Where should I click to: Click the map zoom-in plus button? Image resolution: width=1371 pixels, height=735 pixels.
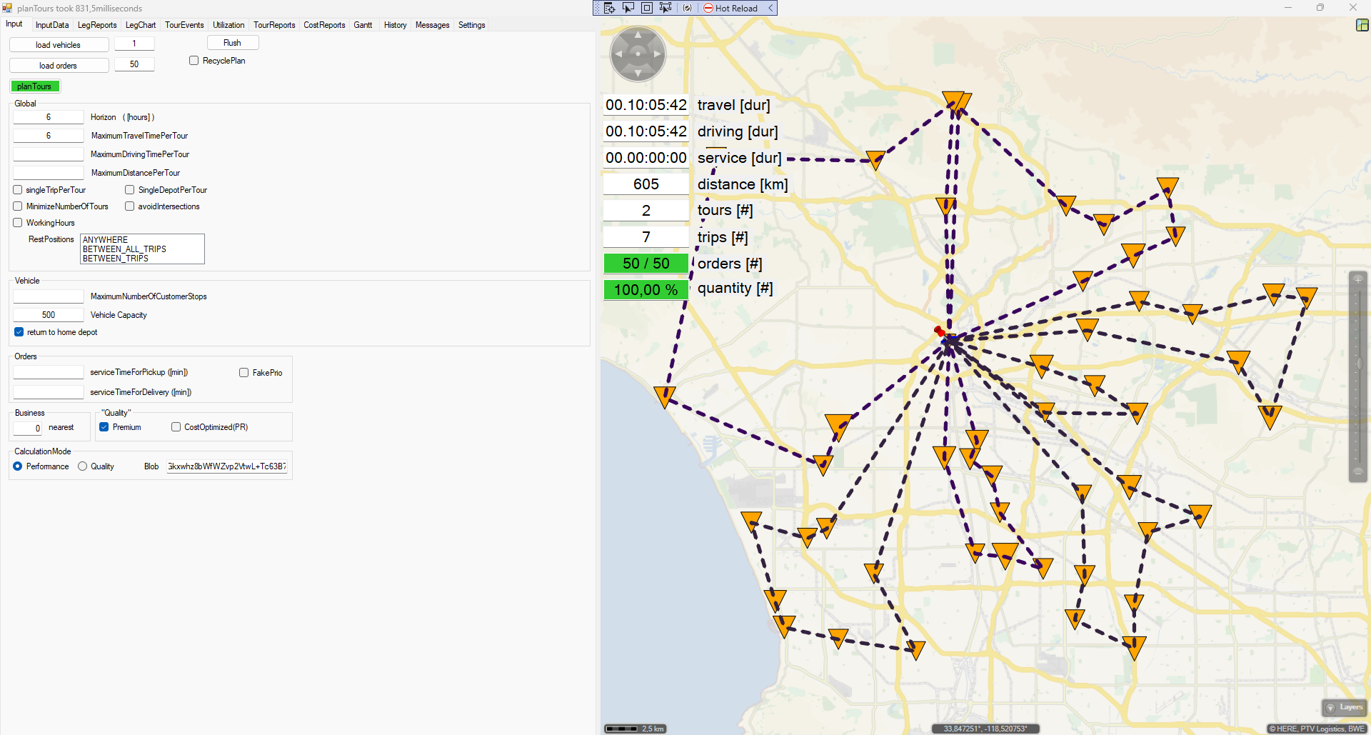click(1358, 279)
